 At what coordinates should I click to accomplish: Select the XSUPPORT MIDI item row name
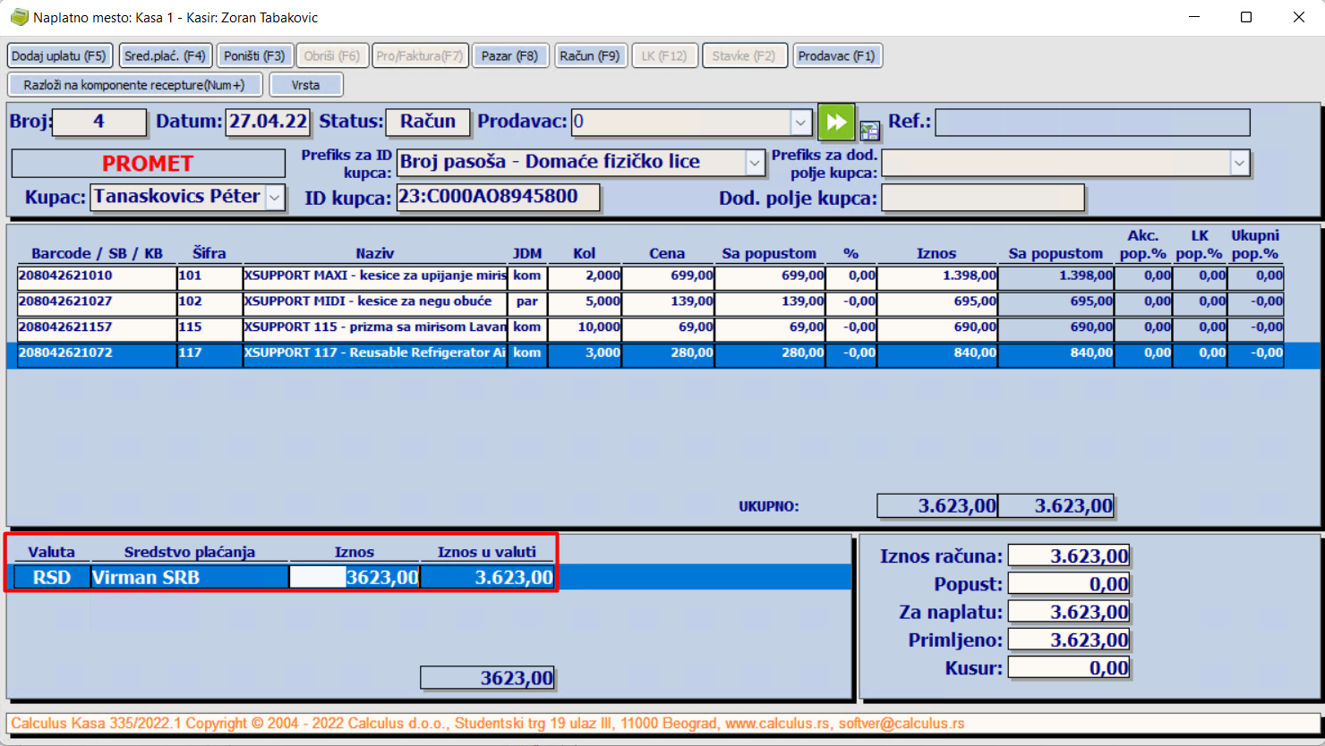point(375,302)
